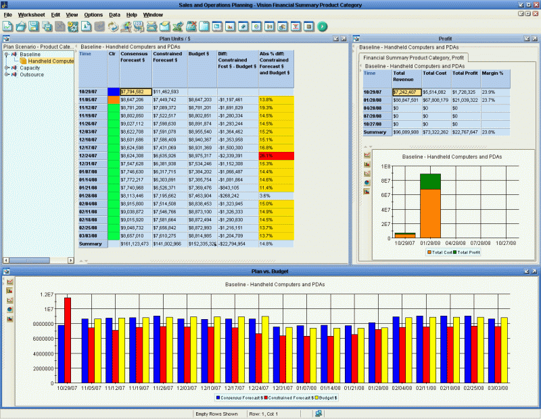Click the status bar network icon

tap(318, 414)
